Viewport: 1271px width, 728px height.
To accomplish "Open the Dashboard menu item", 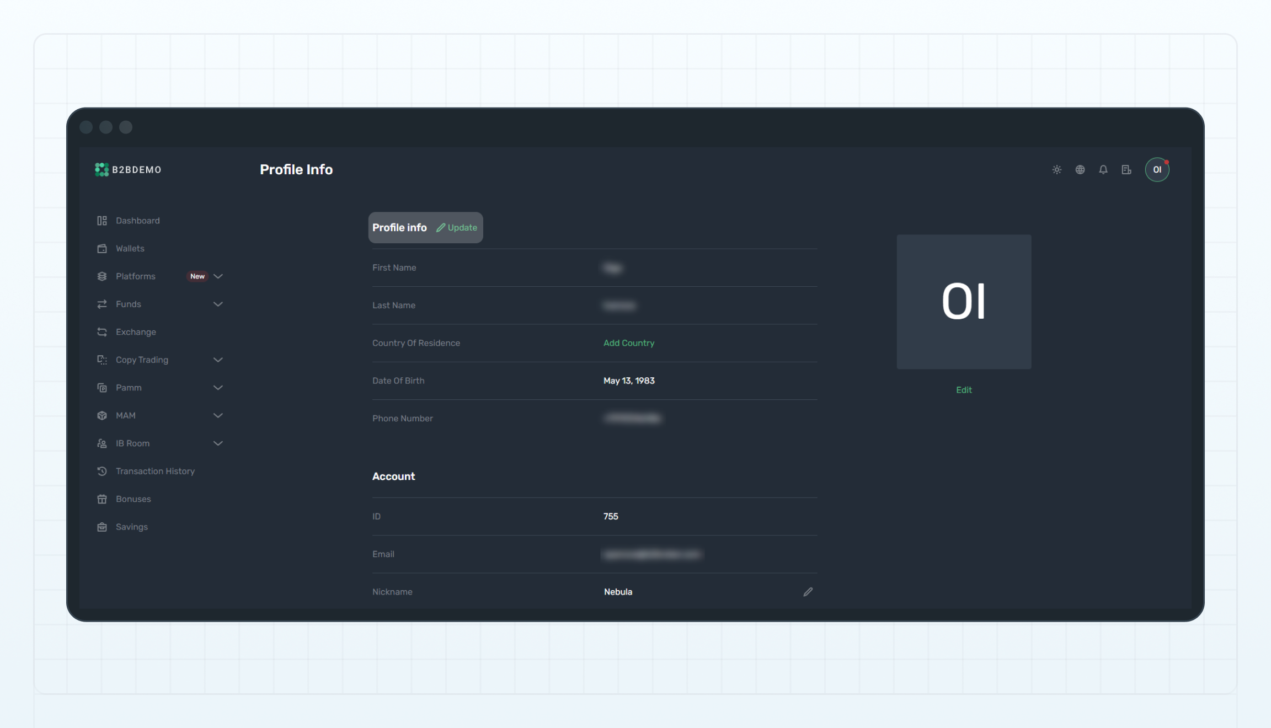I will tap(137, 220).
